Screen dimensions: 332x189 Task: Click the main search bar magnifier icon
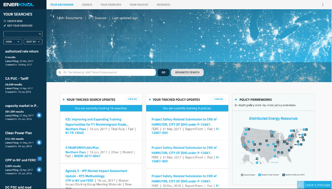(60, 72)
